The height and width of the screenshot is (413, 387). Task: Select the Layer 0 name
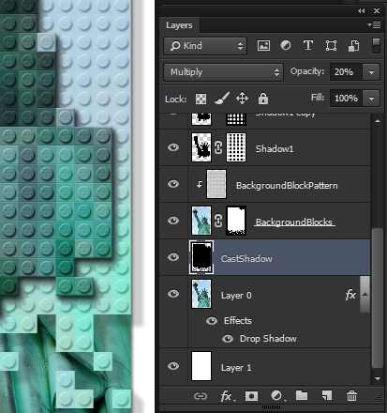[236, 296]
